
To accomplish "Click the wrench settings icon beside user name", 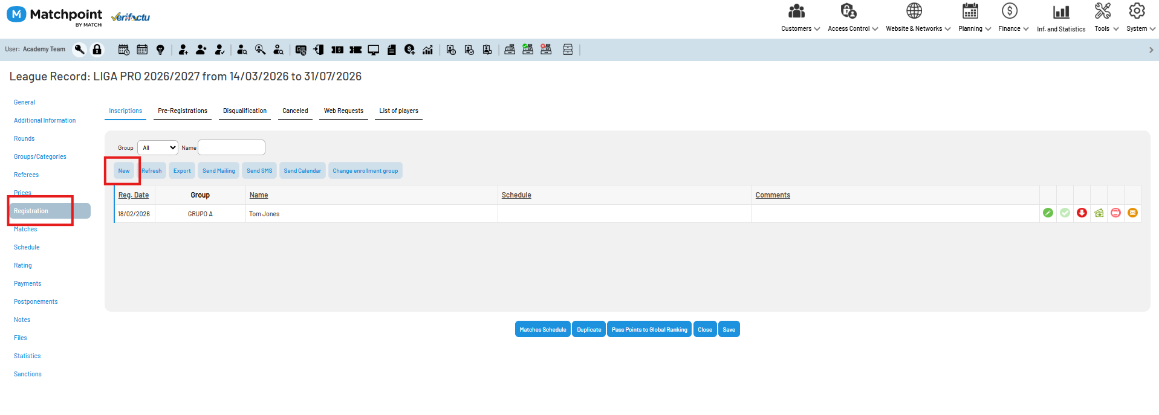I will click(79, 50).
